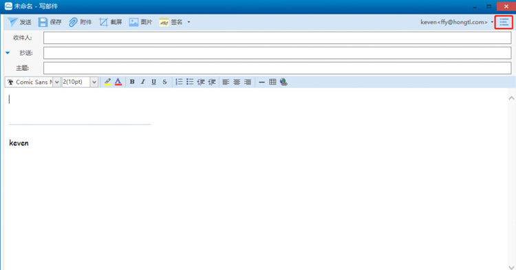Pick the yellow text highlight color
The image size is (516, 270).
(x=107, y=82)
